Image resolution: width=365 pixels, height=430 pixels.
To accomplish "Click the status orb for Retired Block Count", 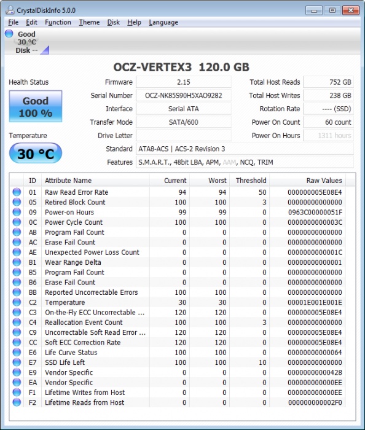I will [x=17, y=202].
